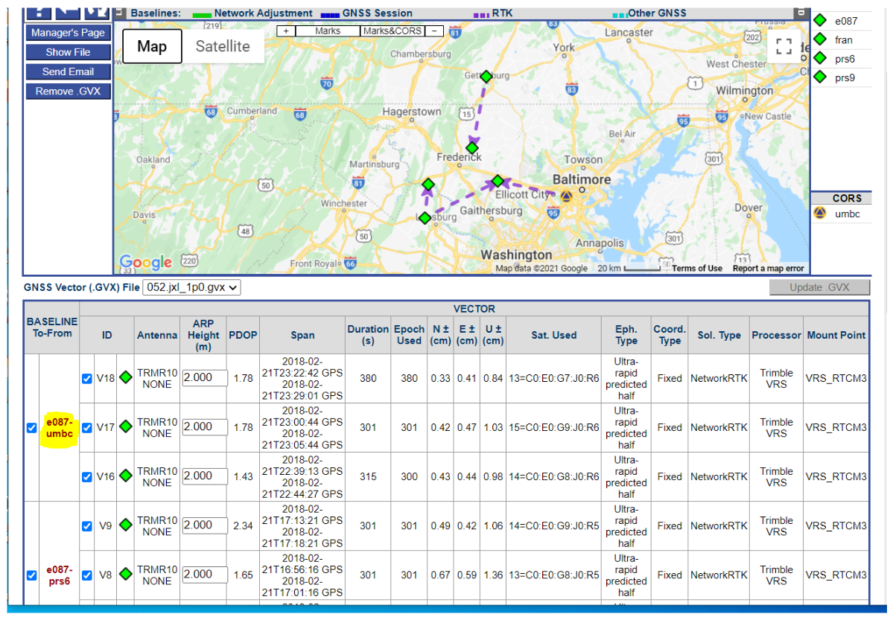Viewport: 890px width, 617px height.
Task: Select the green marker above Frederick
Action: click(x=471, y=147)
